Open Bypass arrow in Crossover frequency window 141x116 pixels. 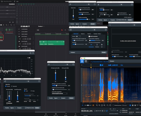80,24
